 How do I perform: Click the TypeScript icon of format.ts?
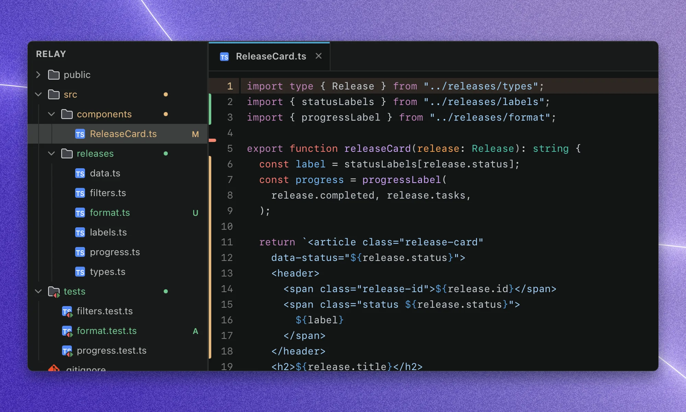click(x=80, y=213)
